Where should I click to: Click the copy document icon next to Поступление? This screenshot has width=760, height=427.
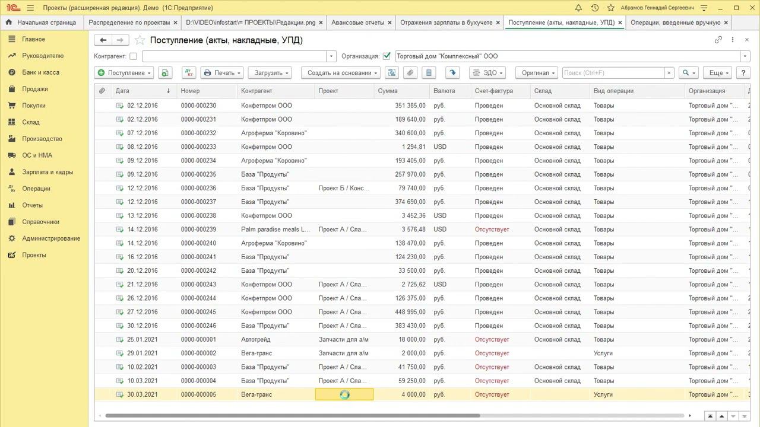165,73
